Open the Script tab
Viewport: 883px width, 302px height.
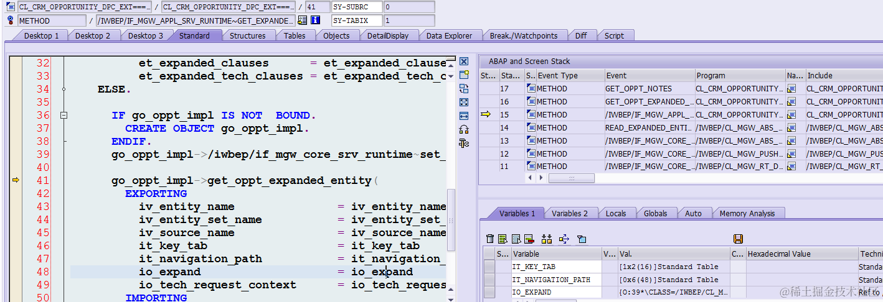coord(614,35)
